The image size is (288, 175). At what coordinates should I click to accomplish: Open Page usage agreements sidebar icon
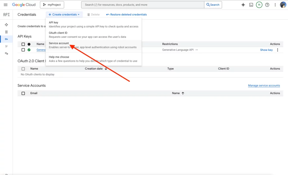pyautogui.click(x=6, y=53)
